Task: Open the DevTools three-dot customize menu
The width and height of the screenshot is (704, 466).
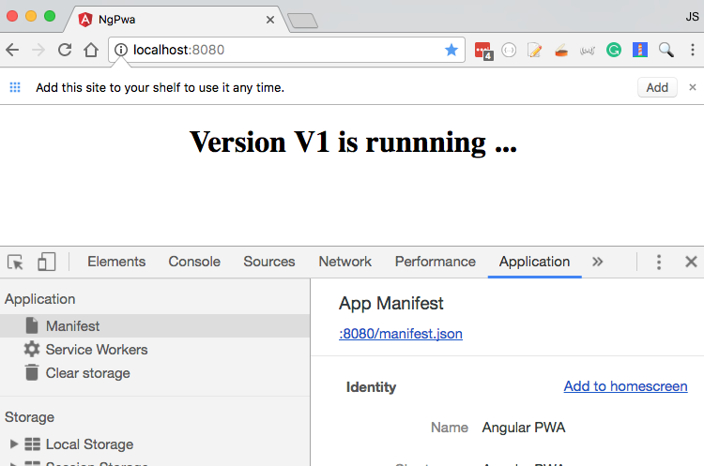Action: click(x=659, y=262)
